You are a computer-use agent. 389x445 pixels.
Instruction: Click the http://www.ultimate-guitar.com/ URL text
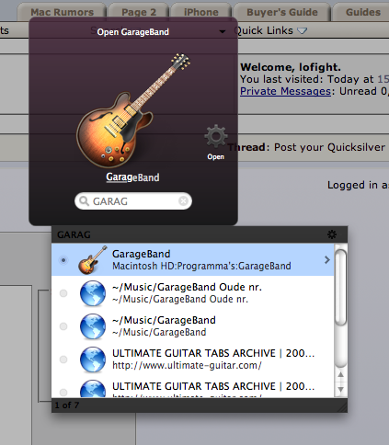pyautogui.click(x=187, y=365)
